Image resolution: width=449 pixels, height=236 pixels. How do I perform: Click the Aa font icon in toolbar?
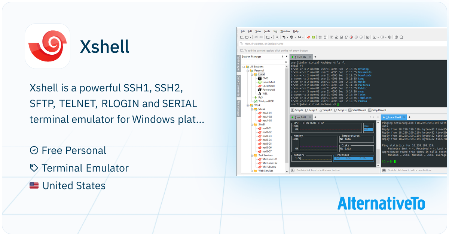299,37
